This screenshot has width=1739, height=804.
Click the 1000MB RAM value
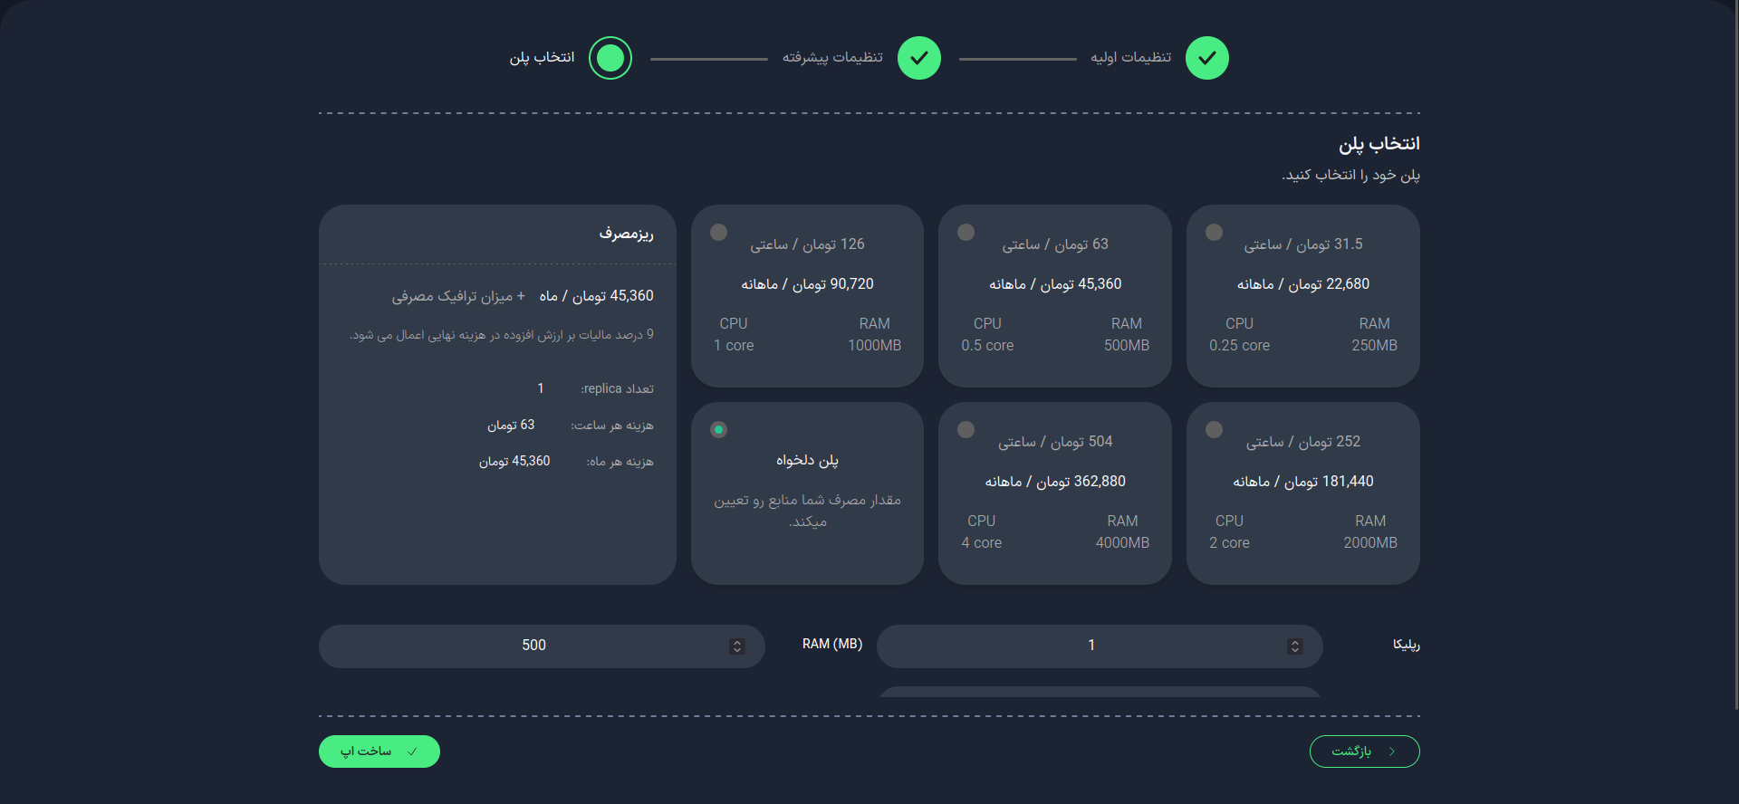point(875,346)
